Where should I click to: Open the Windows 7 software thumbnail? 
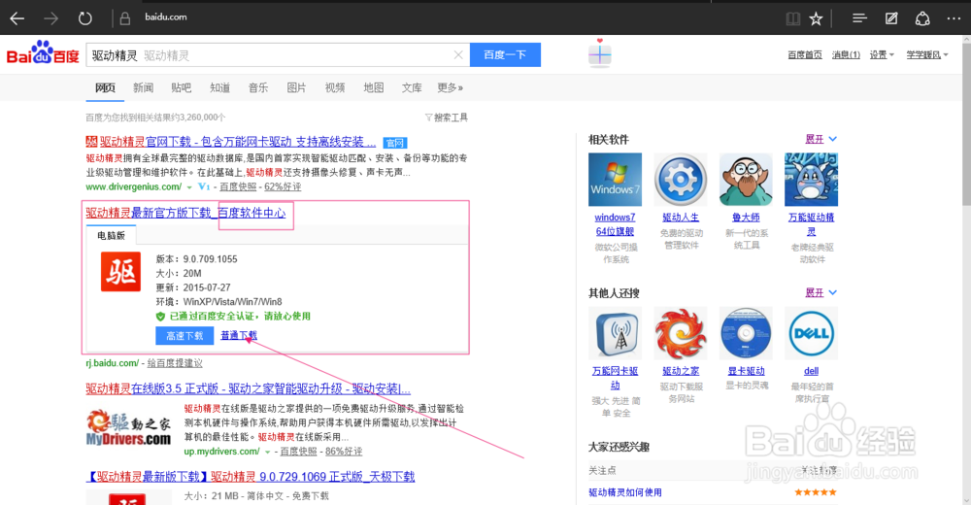coord(615,180)
